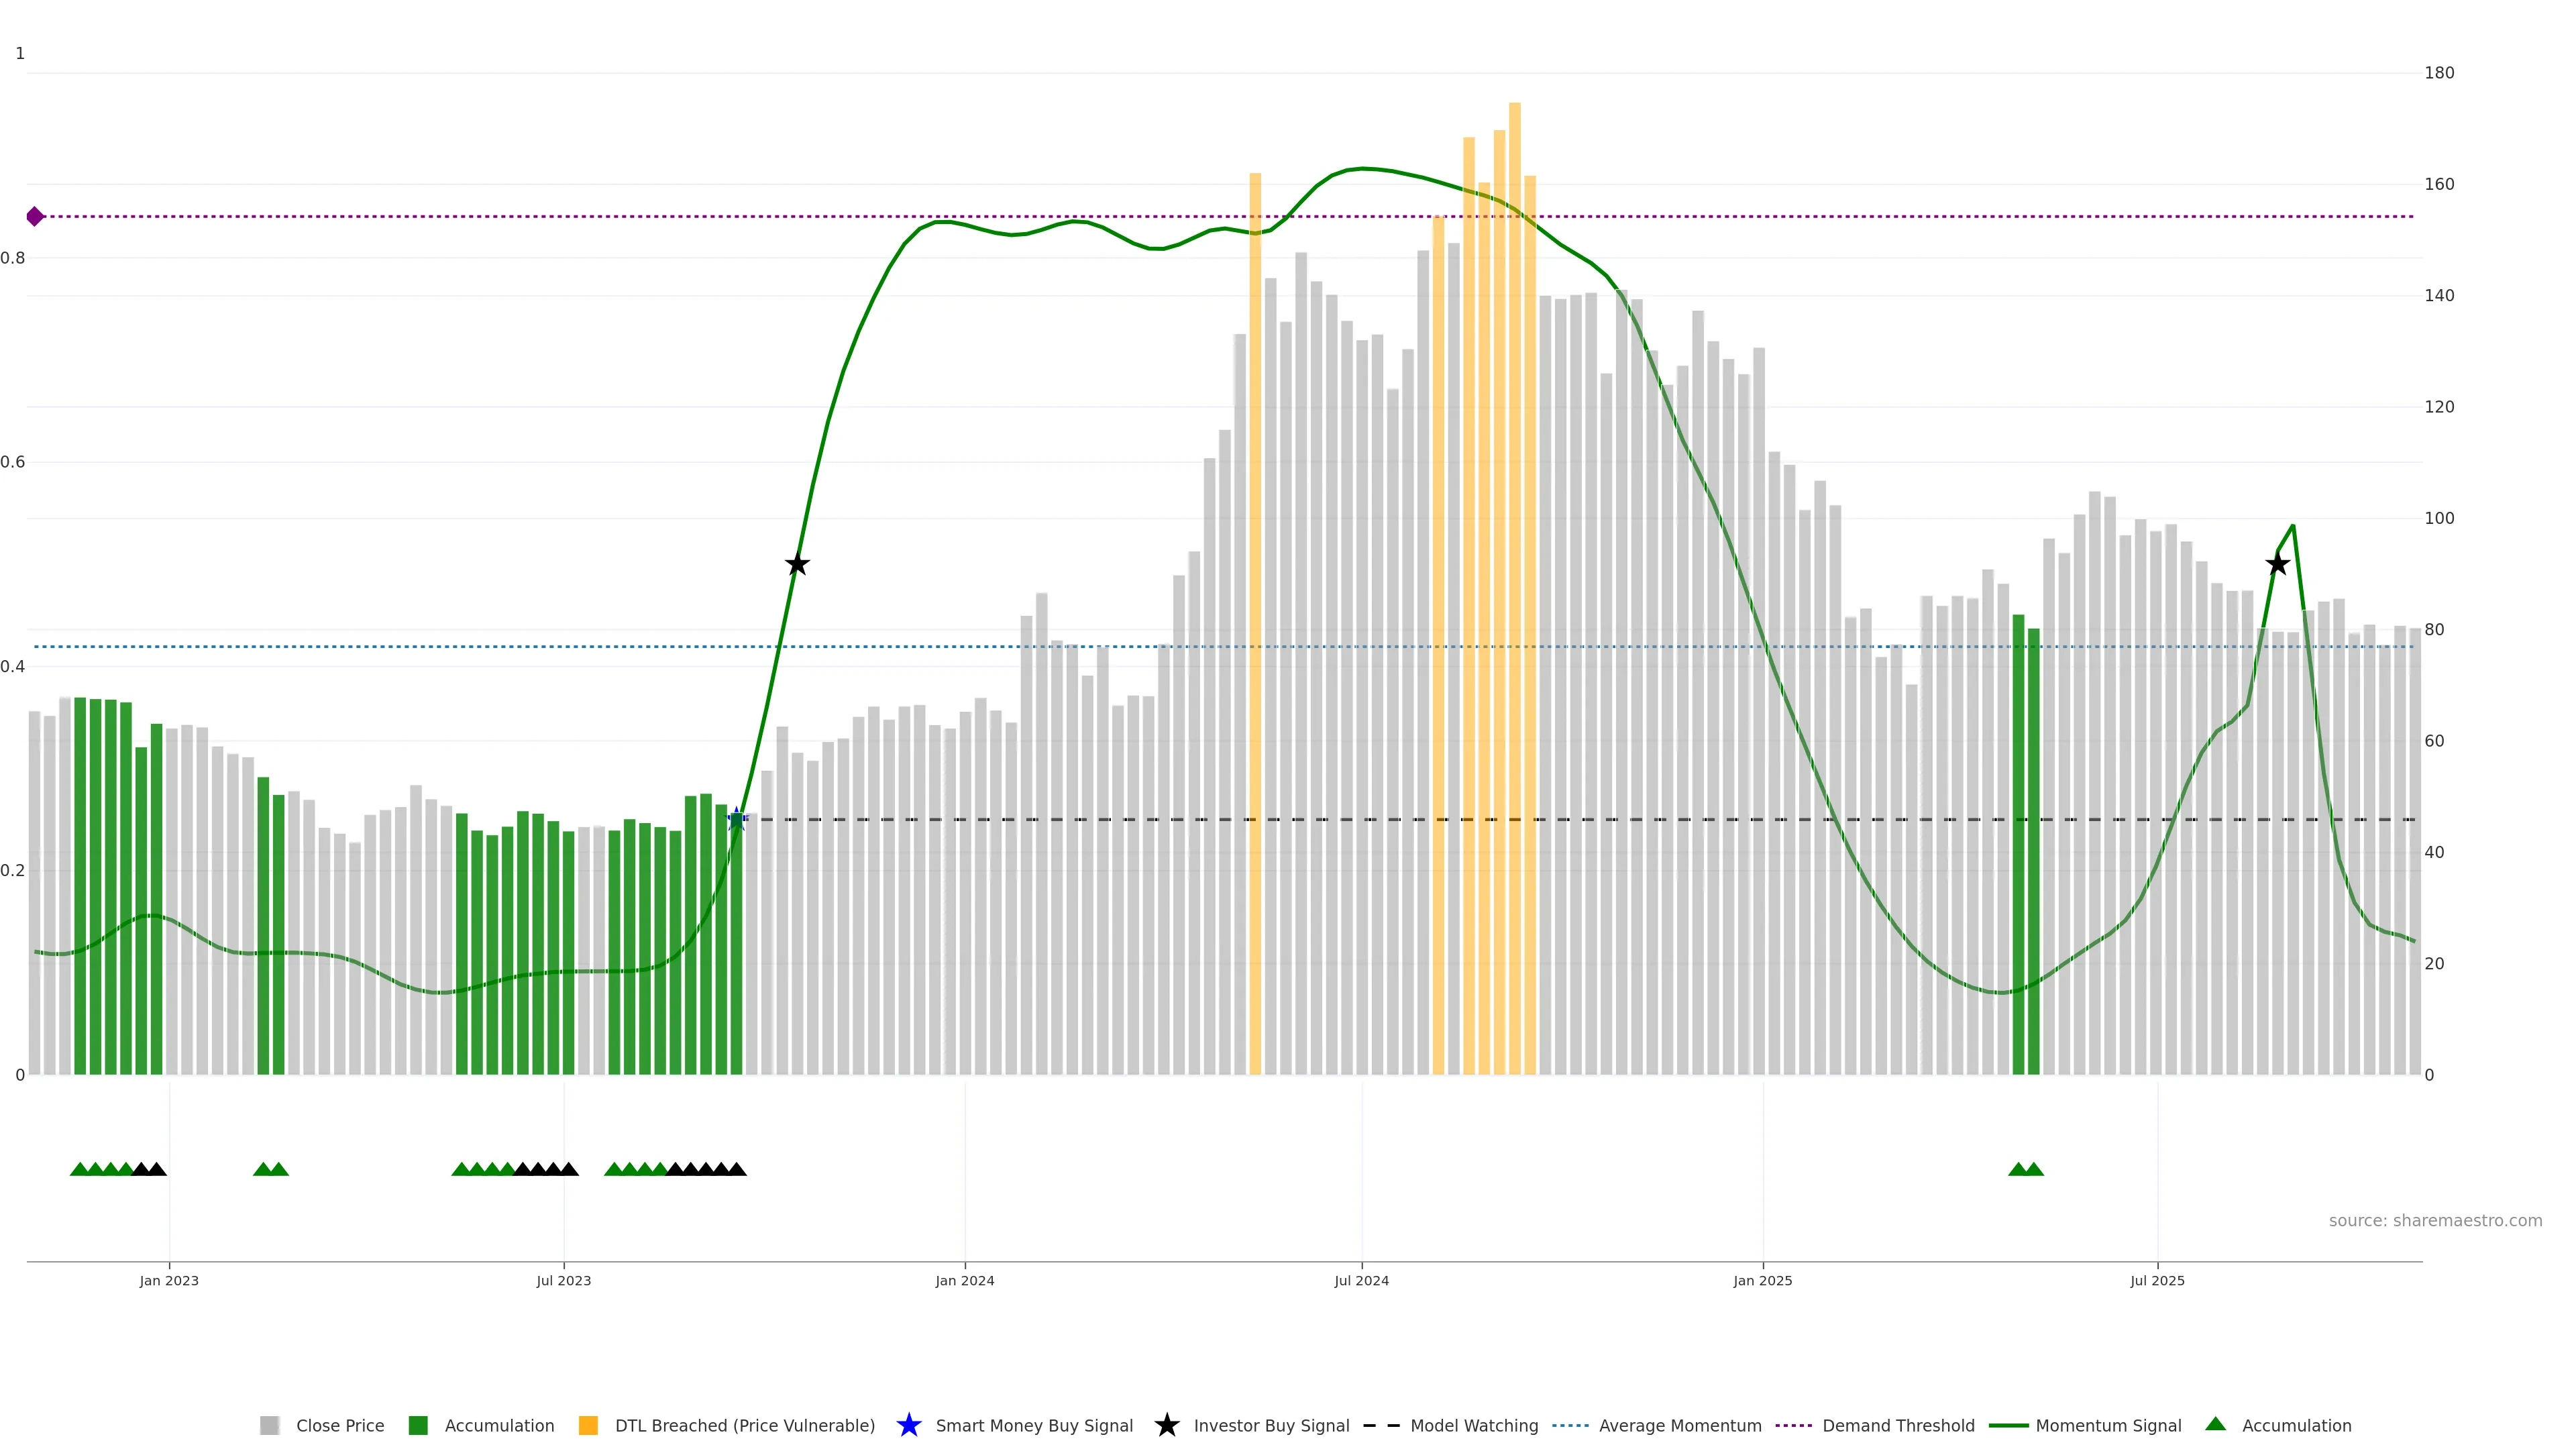Viewport: 2576px width, 1449px height.
Task: Click the purple diamond on Demand Threshold line
Action: click(x=35, y=216)
